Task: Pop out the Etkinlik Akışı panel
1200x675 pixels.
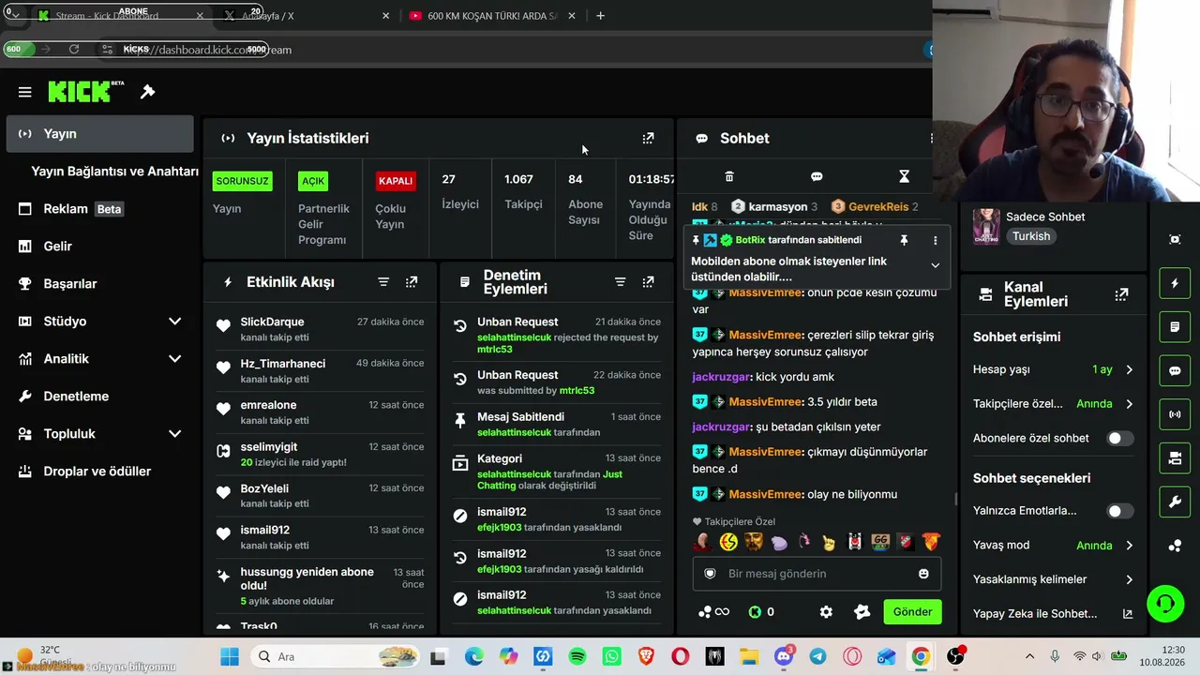Action: 412,282
